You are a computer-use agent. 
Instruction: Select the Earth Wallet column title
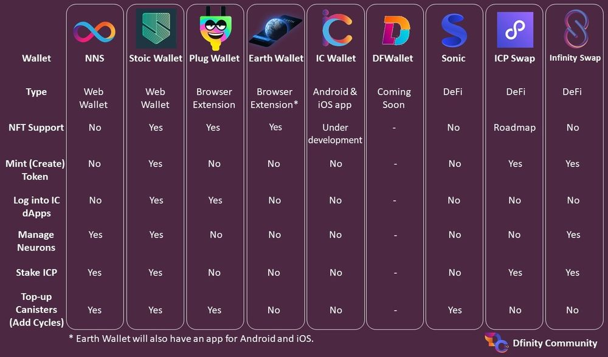pos(275,58)
